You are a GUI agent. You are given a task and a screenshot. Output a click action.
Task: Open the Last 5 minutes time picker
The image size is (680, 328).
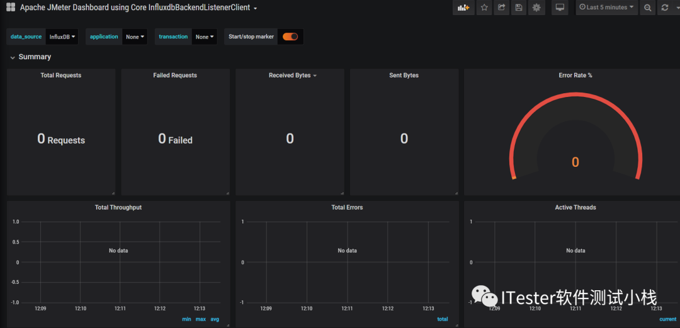tap(607, 8)
